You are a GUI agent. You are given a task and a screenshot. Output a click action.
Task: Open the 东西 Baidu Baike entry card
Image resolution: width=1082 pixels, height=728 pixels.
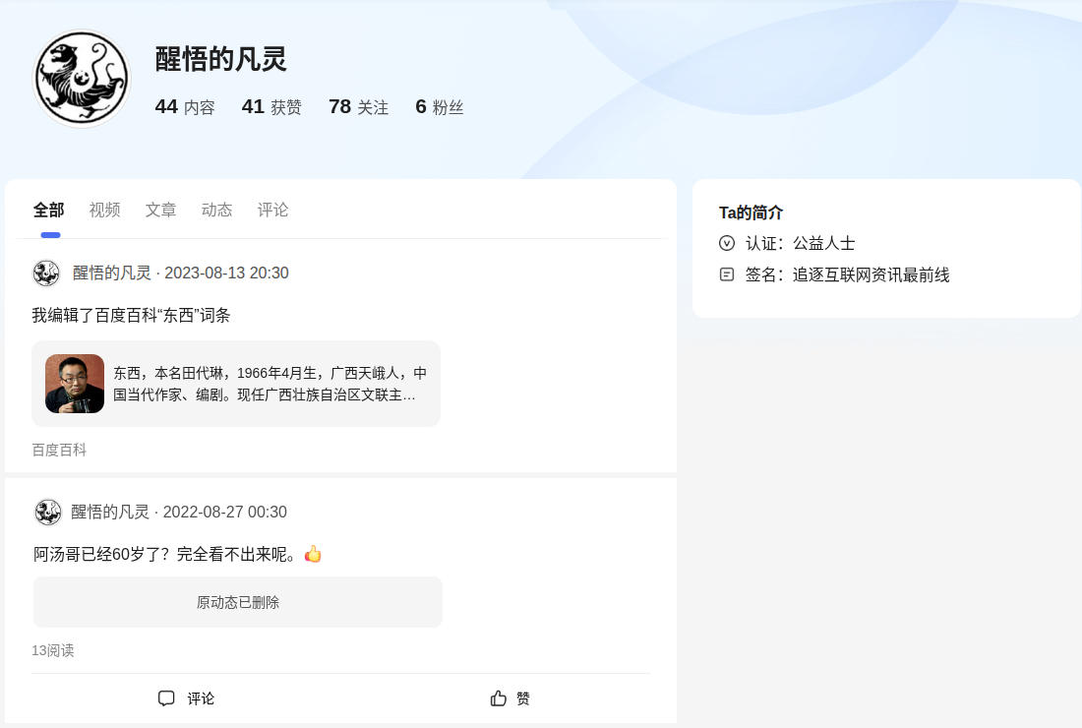[x=266, y=384]
